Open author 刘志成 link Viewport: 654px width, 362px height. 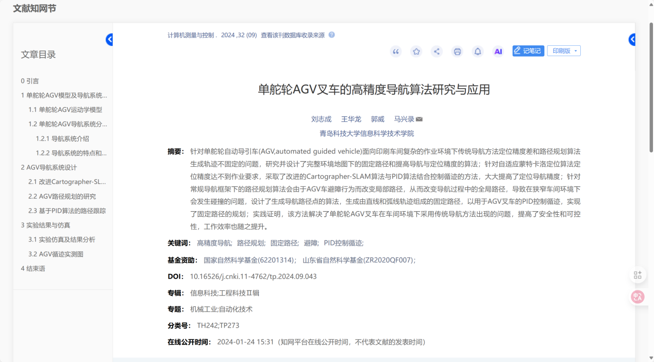click(x=321, y=119)
